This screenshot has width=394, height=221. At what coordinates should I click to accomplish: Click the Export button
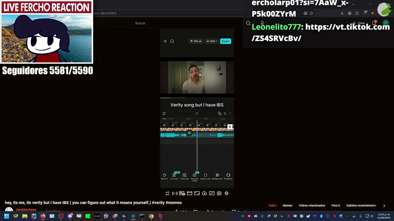(x=226, y=41)
